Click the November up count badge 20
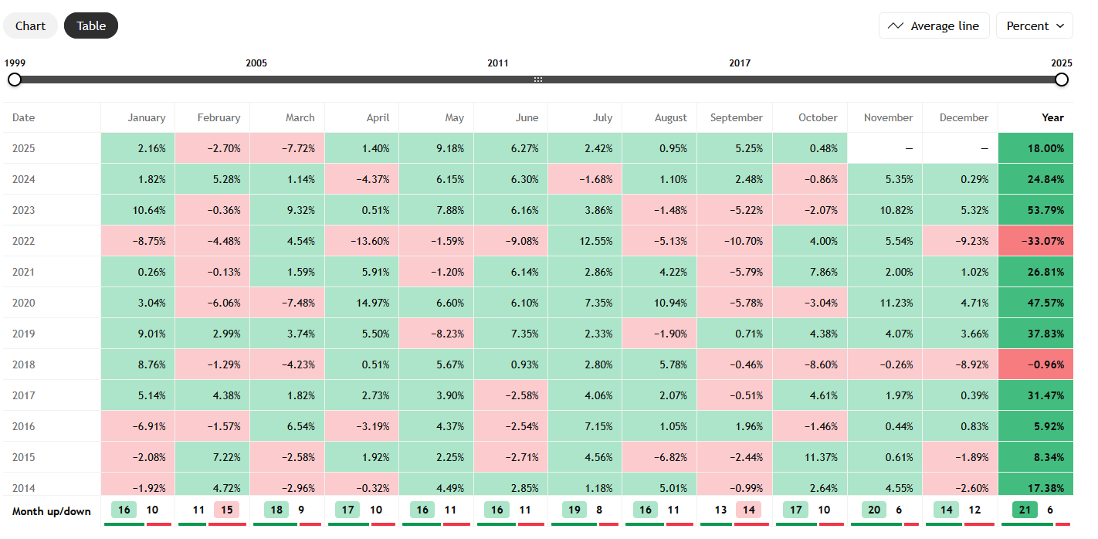This screenshot has width=1098, height=539. [873, 510]
